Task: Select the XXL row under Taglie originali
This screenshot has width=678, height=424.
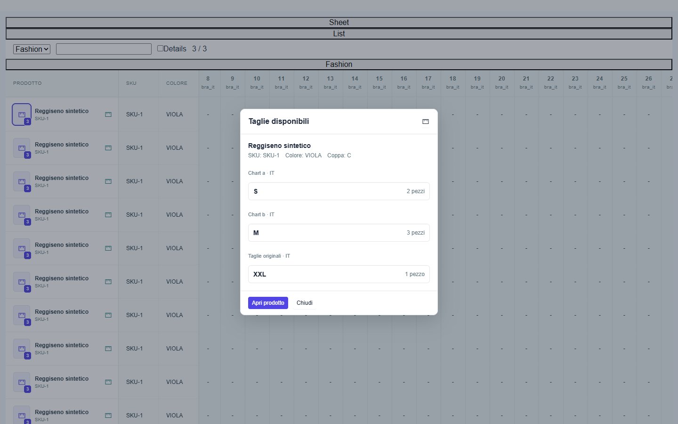Action: point(339,274)
